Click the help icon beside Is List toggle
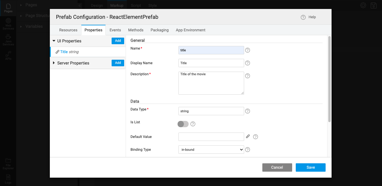382x186 pixels. coord(193,124)
